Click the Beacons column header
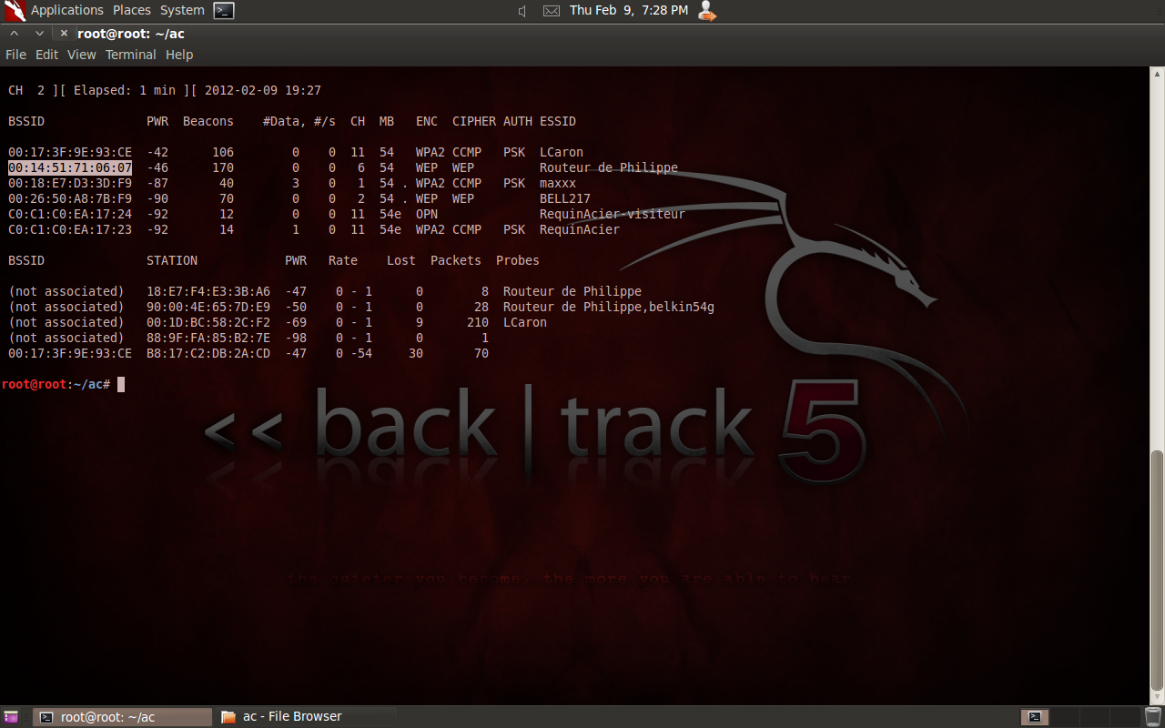The height and width of the screenshot is (728, 1165). (x=208, y=121)
